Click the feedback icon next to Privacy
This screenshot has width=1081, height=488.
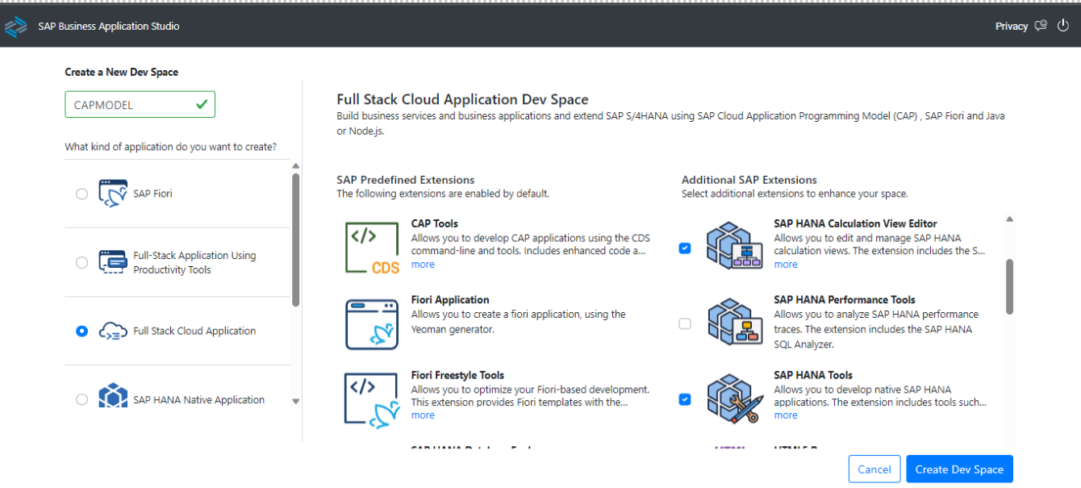click(1041, 26)
